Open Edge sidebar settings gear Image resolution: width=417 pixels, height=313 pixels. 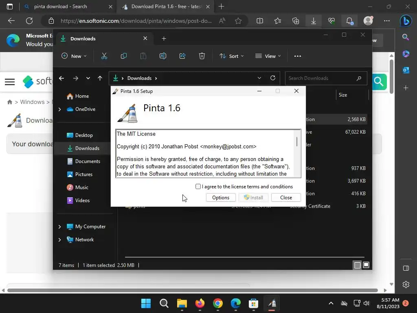(x=406, y=284)
